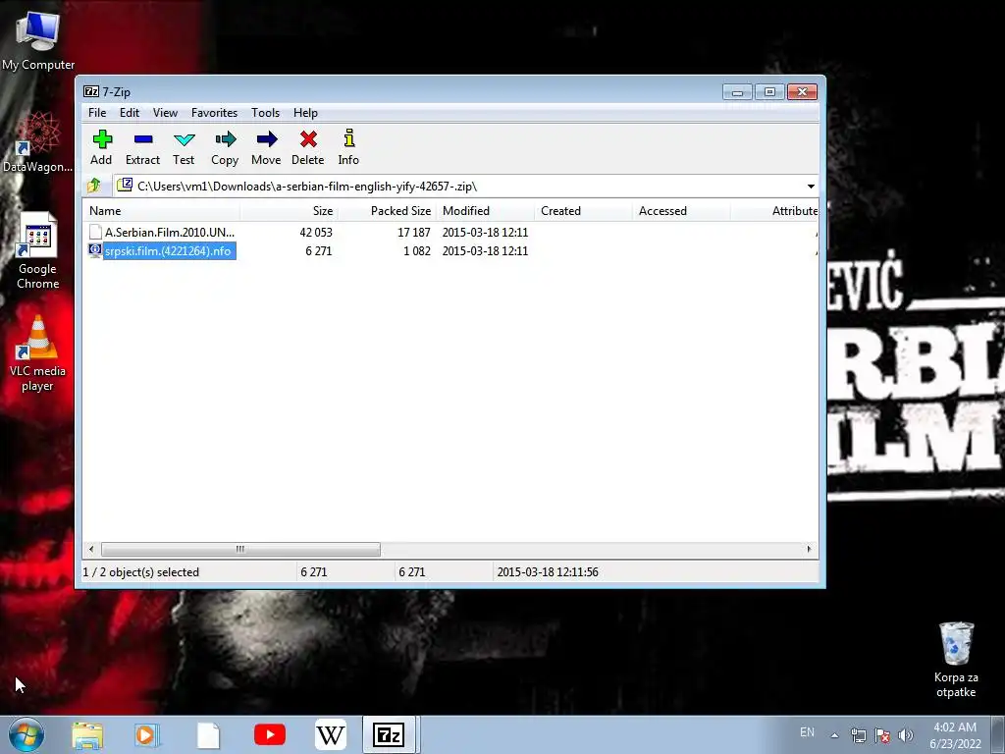Sort by Attributes column header
Screen dimensions: 1005x754
coord(775,211)
